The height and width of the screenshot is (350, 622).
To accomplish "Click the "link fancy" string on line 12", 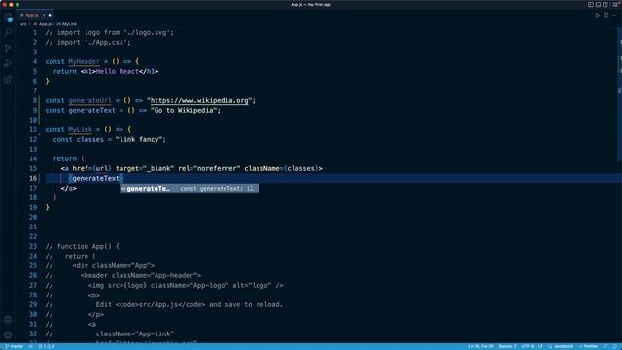I will 138,139.
